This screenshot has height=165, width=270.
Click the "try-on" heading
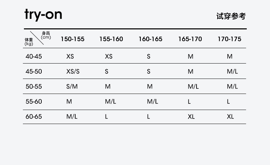tap(43, 15)
